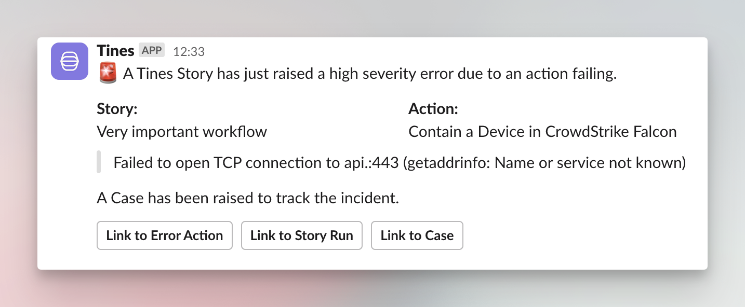Click the Link to Error Action button
This screenshot has width=745, height=307.
point(165,235)
